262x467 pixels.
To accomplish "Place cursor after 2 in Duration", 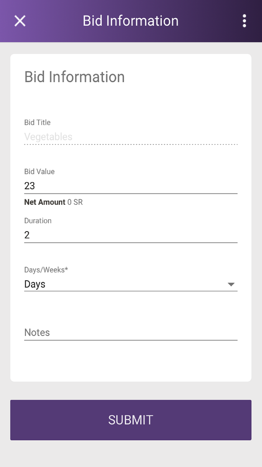I will point(30,235).
